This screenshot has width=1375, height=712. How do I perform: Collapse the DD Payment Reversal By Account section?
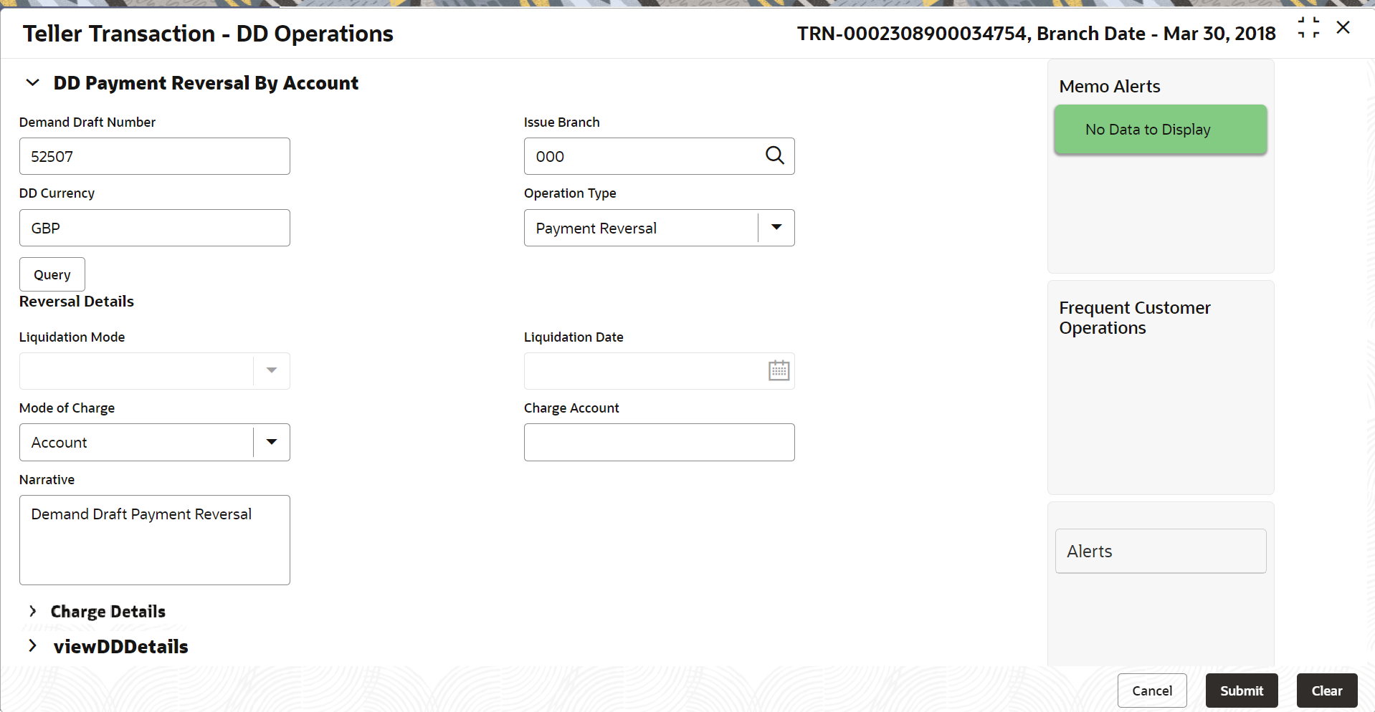click(x=32, y=83)
